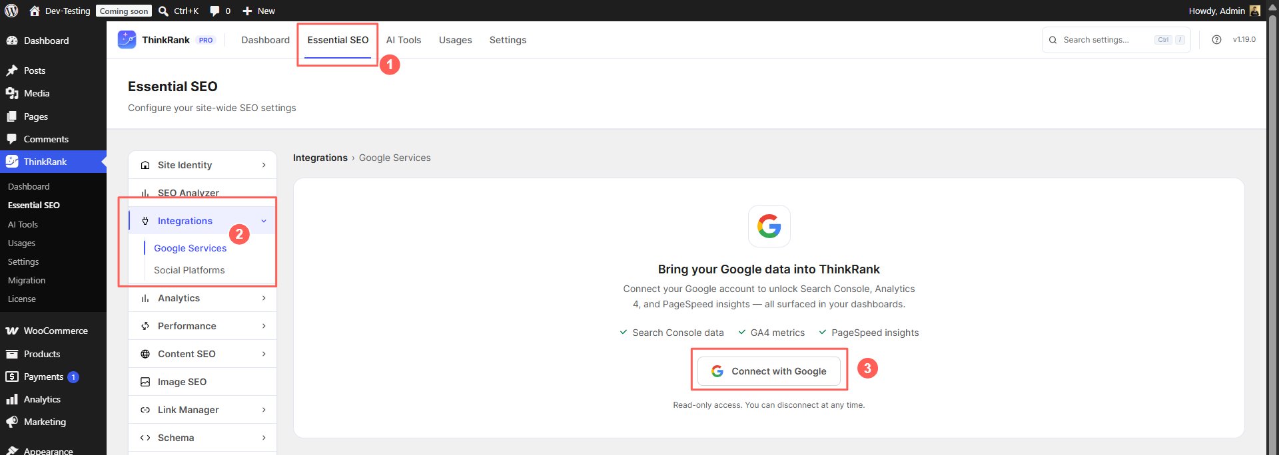Open the ThinkRank Dashboard tab
1279x455 pixels.
pyautogui.click(x=265, y=40)
